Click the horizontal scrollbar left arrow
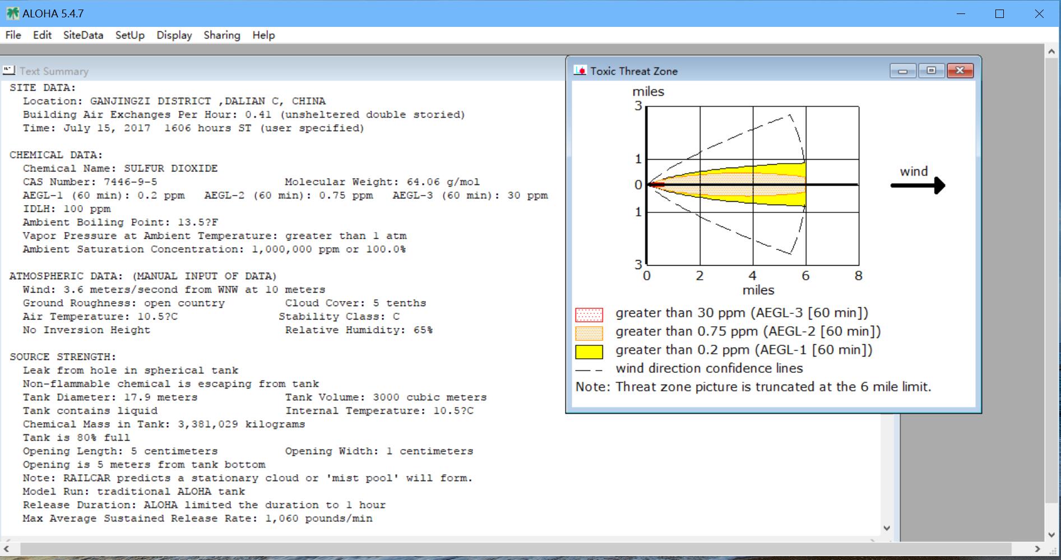The image size is (1061, 560). tap(7, 549)
